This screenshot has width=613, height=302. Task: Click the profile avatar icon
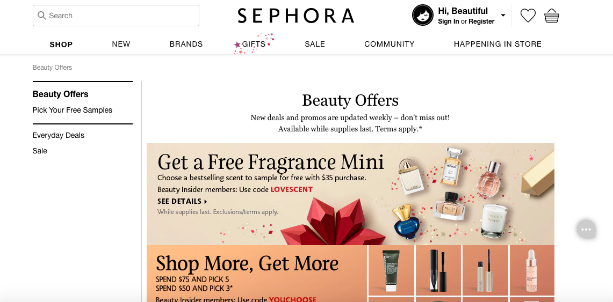[423, 15]
